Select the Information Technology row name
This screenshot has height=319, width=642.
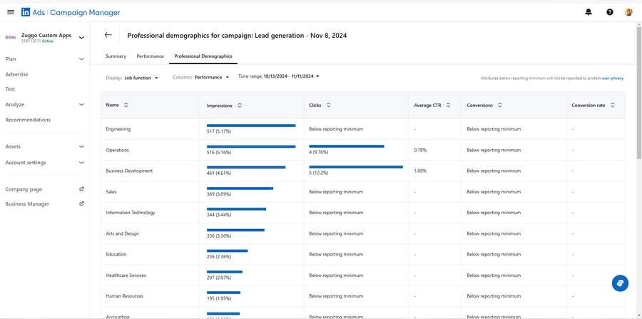[x=131, y=213]
